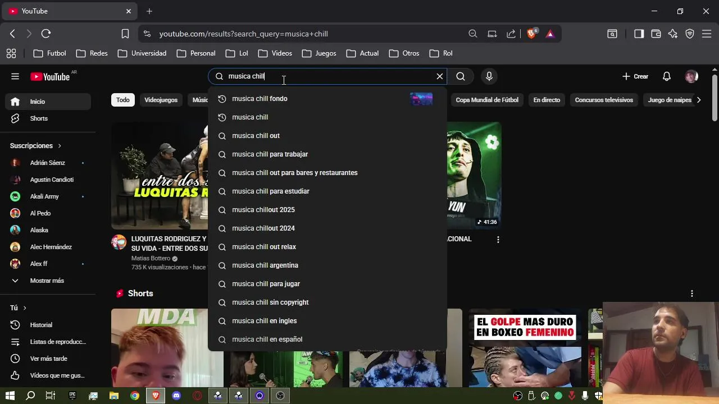This screenshot has width=719, height=404.
Task: Choose 'musica chill out para bares y restaurantes'
Action: click(327, 173)
